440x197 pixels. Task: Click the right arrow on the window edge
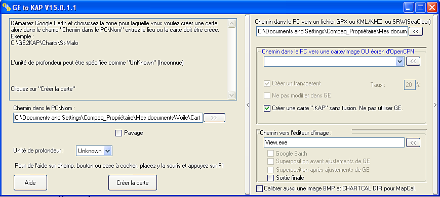435,105
